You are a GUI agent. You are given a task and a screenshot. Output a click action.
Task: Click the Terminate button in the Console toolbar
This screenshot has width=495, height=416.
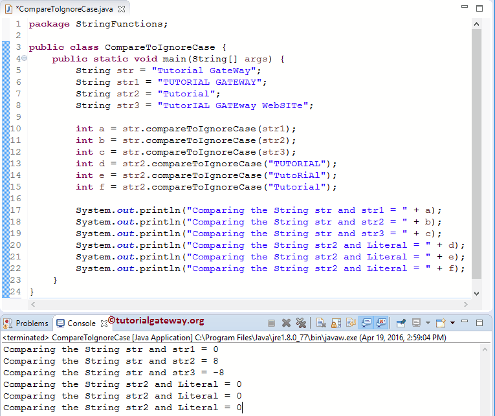(271, 323)
